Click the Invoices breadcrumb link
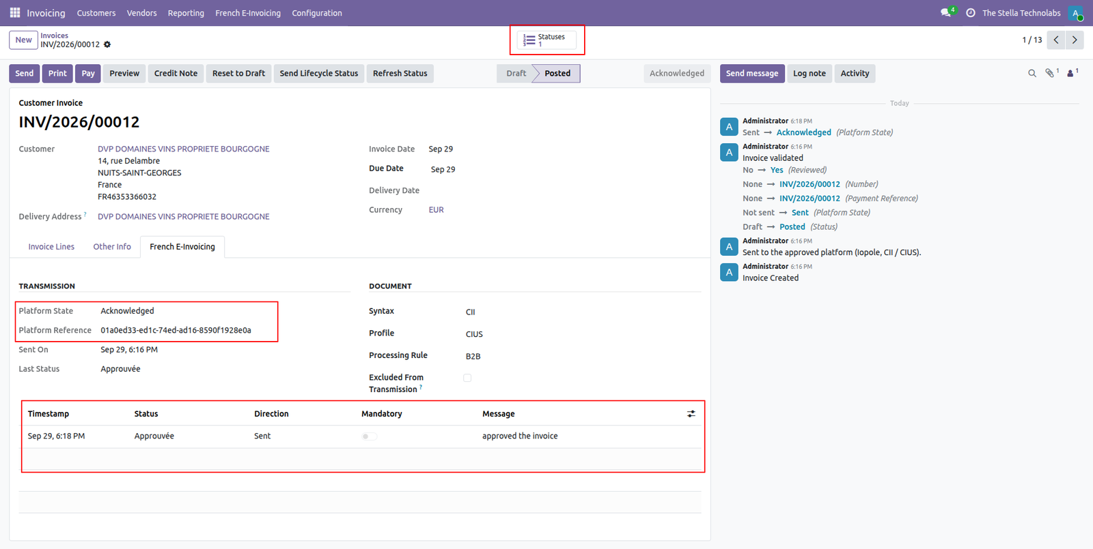Image resolution: width=1093 pixels, height=549 pixels. click(55, 35)
